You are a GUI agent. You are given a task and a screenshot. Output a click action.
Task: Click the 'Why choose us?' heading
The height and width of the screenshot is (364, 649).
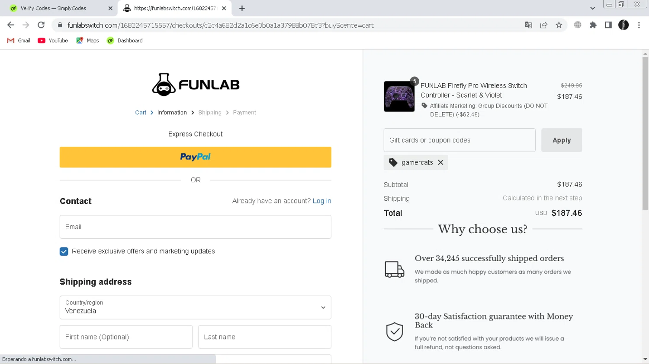pos(482,229)
